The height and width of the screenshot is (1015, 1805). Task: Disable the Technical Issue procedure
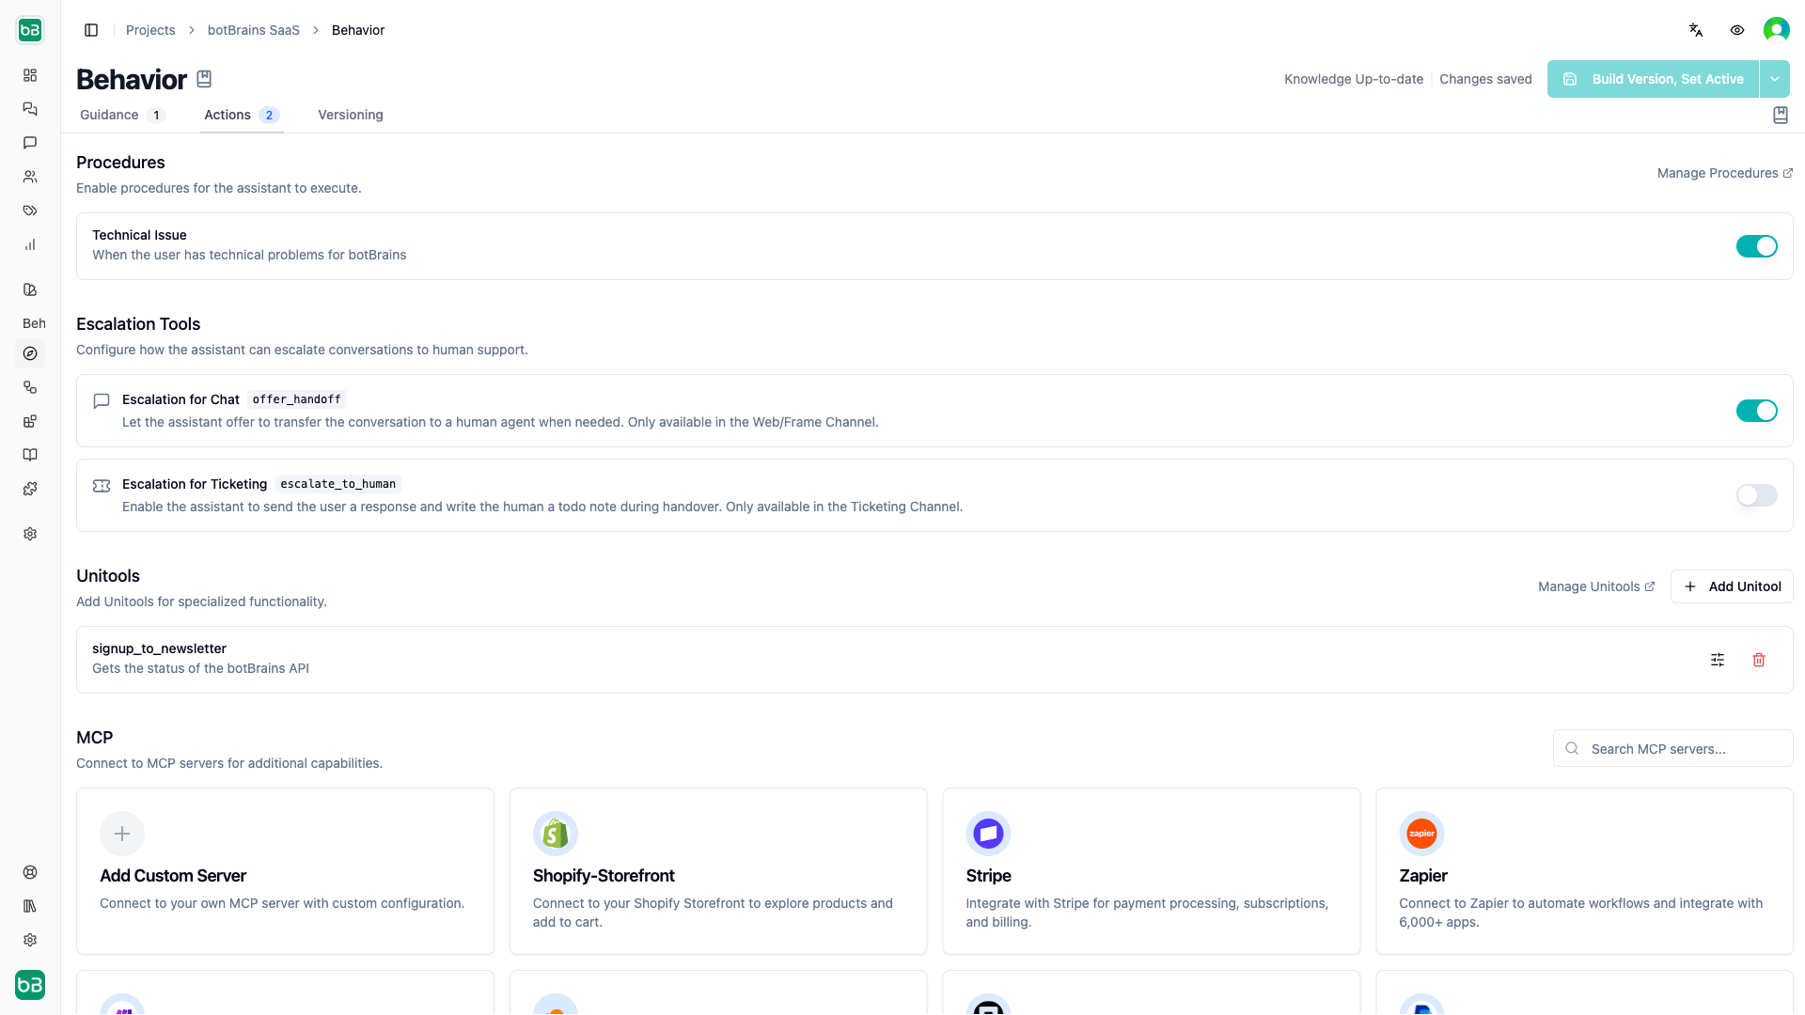pyautogui.click(x=1757, y=245)
